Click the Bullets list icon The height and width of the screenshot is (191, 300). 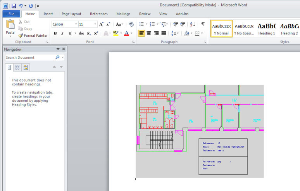tap(141, 24)
